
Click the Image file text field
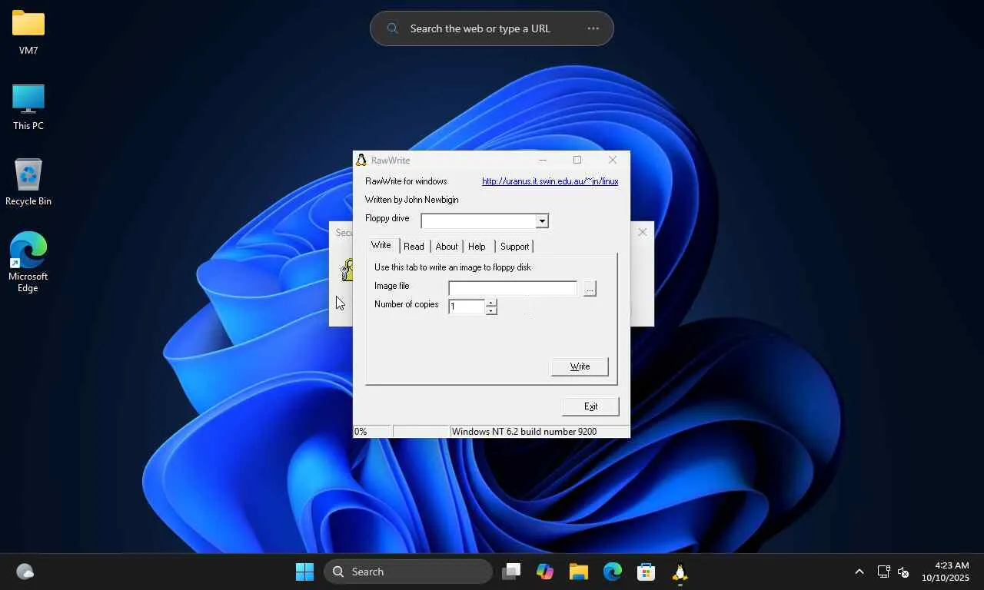(513, 288)
